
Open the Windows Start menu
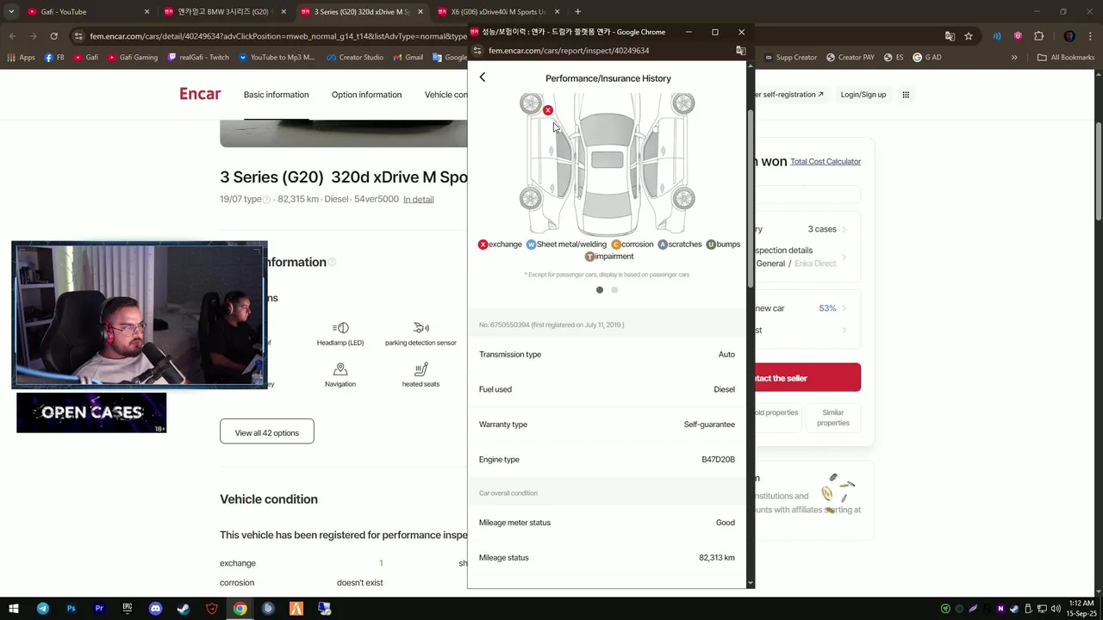[13, 609]
